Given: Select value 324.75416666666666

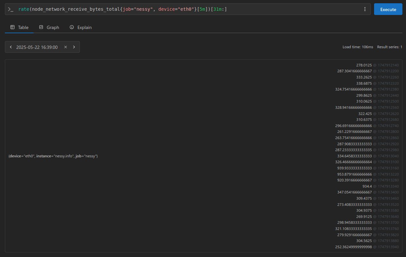Looking at the screenshot, I should [354, 89].
